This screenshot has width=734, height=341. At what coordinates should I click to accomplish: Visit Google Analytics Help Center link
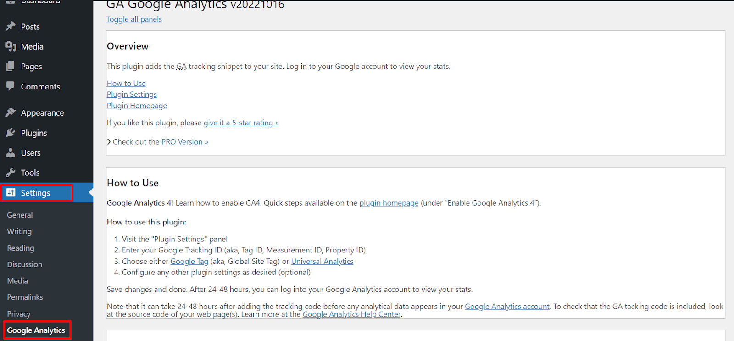point(351,314)
